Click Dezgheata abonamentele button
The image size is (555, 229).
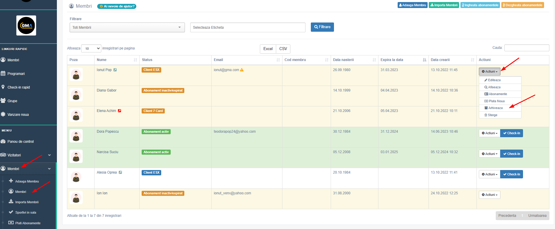click(522, 5)
